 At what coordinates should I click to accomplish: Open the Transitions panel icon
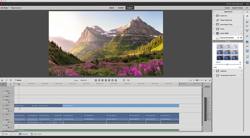tap(247, 42)
